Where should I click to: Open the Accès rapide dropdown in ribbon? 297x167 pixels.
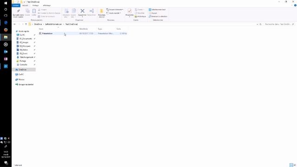(x=114, y=13)
